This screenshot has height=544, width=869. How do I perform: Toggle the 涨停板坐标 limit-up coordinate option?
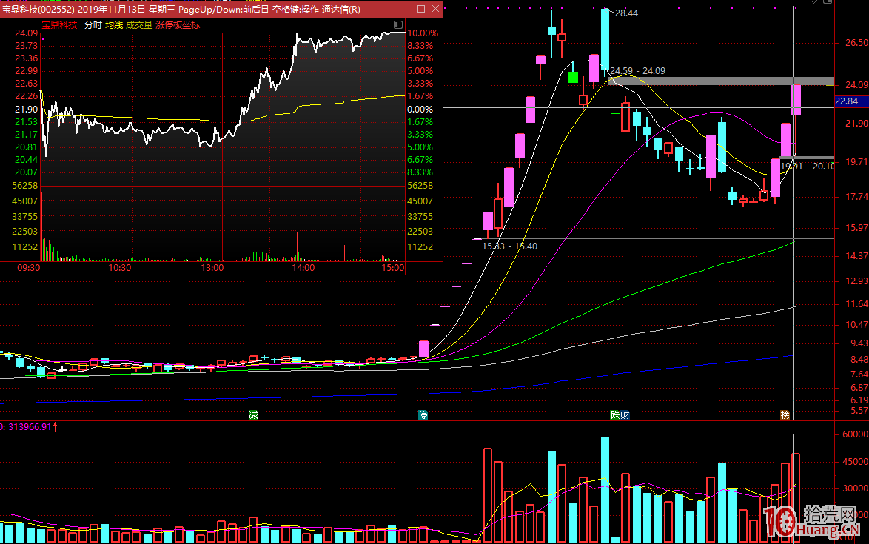point(178,24)
